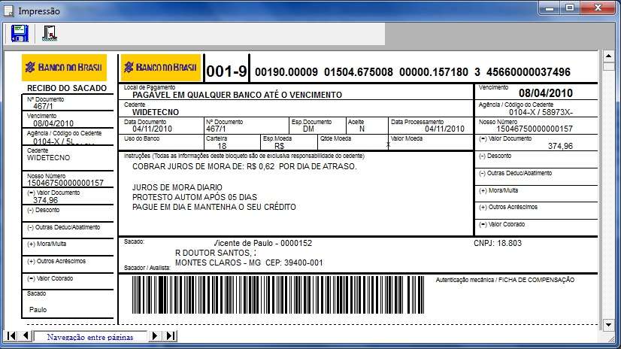
Task: Click the Impressão window title icon
Action: click(x=8, y=11)
